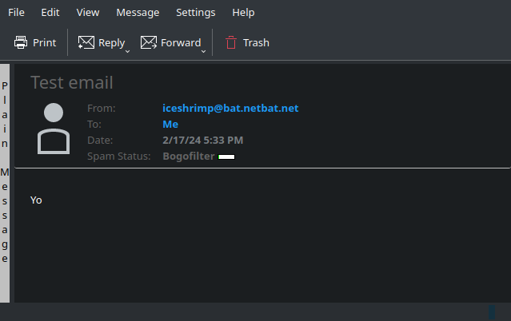Click the "Me" recipient link
This screenshot has width=511, height=321.
(x=170, y=124)
